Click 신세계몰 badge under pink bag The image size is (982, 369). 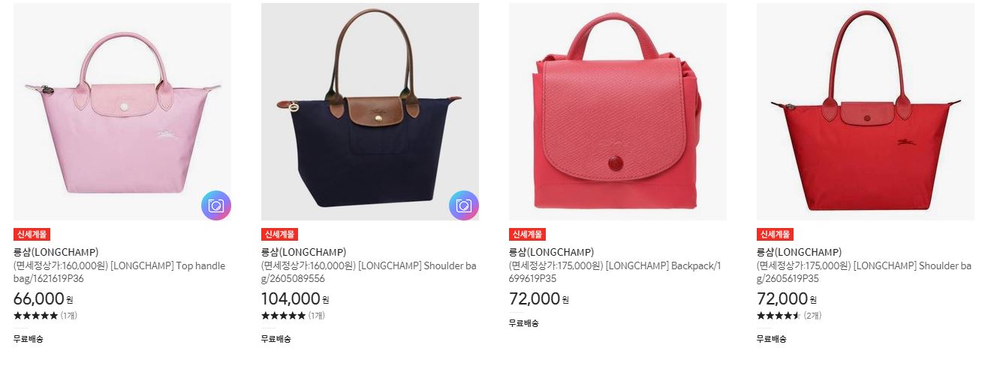click(32, 234)
